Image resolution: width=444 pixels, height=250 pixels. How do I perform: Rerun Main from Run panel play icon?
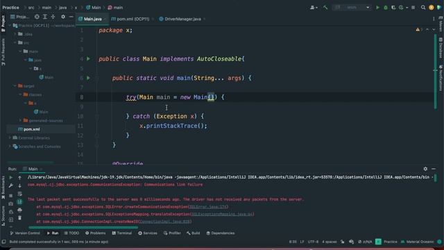click(x=11, y=178)
